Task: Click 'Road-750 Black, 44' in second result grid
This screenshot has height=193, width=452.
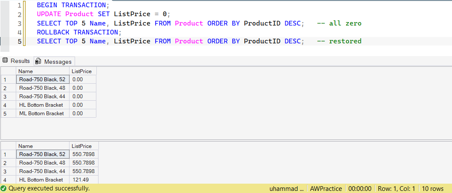Action: 43,171
